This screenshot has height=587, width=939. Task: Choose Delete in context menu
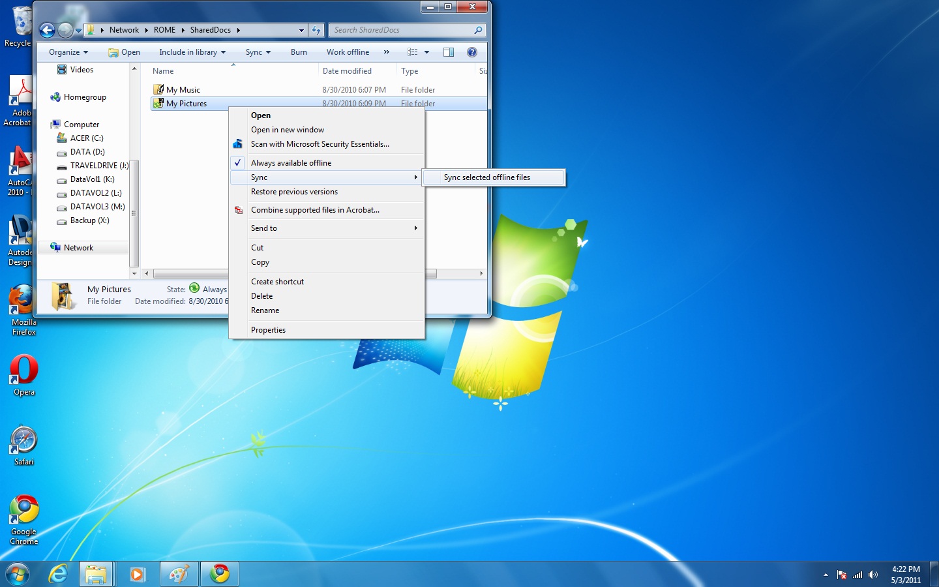(x=327, y=296)
